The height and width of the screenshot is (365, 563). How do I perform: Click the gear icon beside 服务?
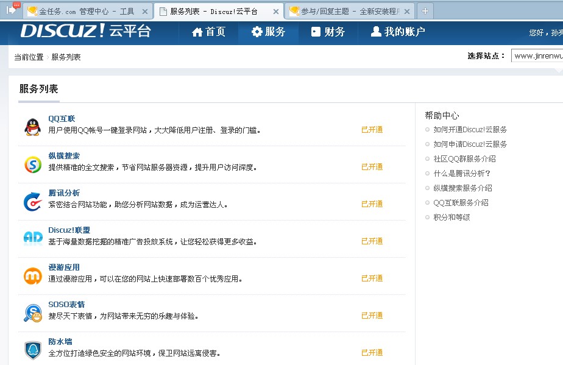click(257, 32)
